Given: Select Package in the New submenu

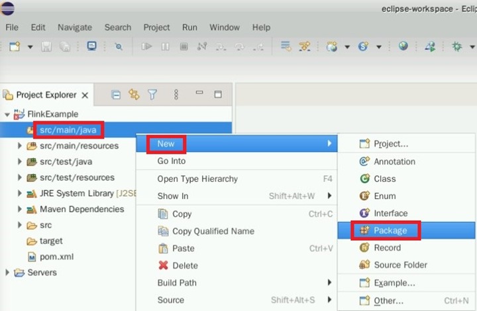Looking at the screenshot, I should tap(390, 230).
